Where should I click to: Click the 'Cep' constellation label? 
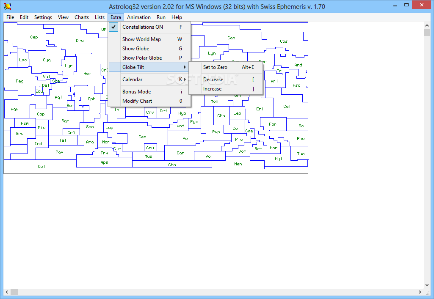[34, 37]
